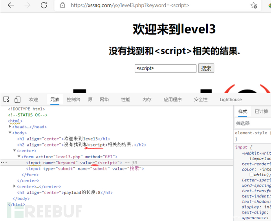Image resolution: width=271 pixels, height=221 pixels.
Task: Switch to the 已计算 styles tab
Action: 261,111
